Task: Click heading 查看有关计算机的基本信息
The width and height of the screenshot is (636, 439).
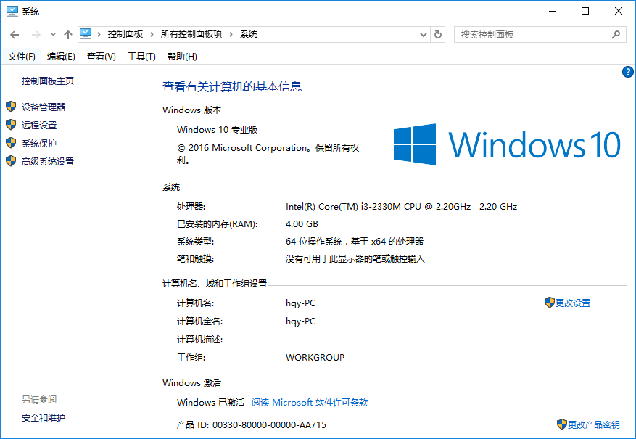Action: [232, 86]
